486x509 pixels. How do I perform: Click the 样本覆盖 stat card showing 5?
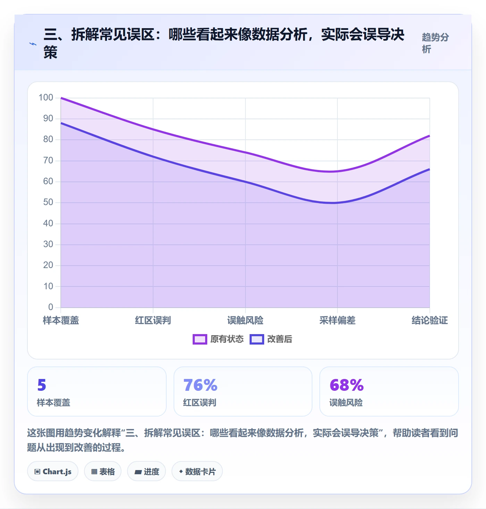[97, 391]
